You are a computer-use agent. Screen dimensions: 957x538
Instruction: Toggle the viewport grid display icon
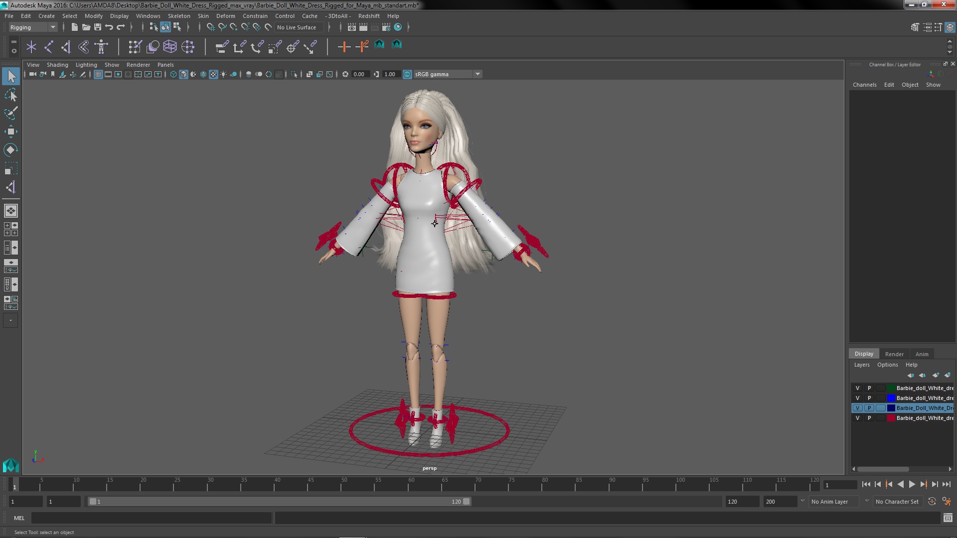pos(98,74)
